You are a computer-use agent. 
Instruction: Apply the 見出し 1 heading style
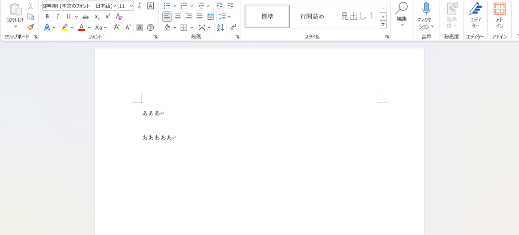click(357, 17)
